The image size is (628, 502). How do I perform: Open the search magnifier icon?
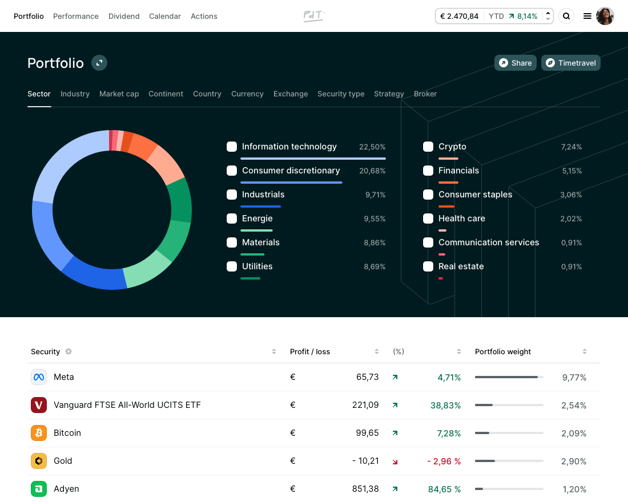point(566,16)
